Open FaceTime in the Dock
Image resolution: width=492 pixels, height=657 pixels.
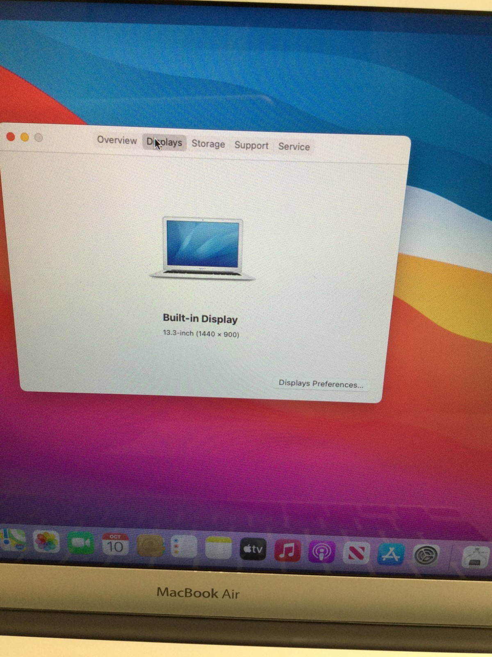tap(81, 543)
